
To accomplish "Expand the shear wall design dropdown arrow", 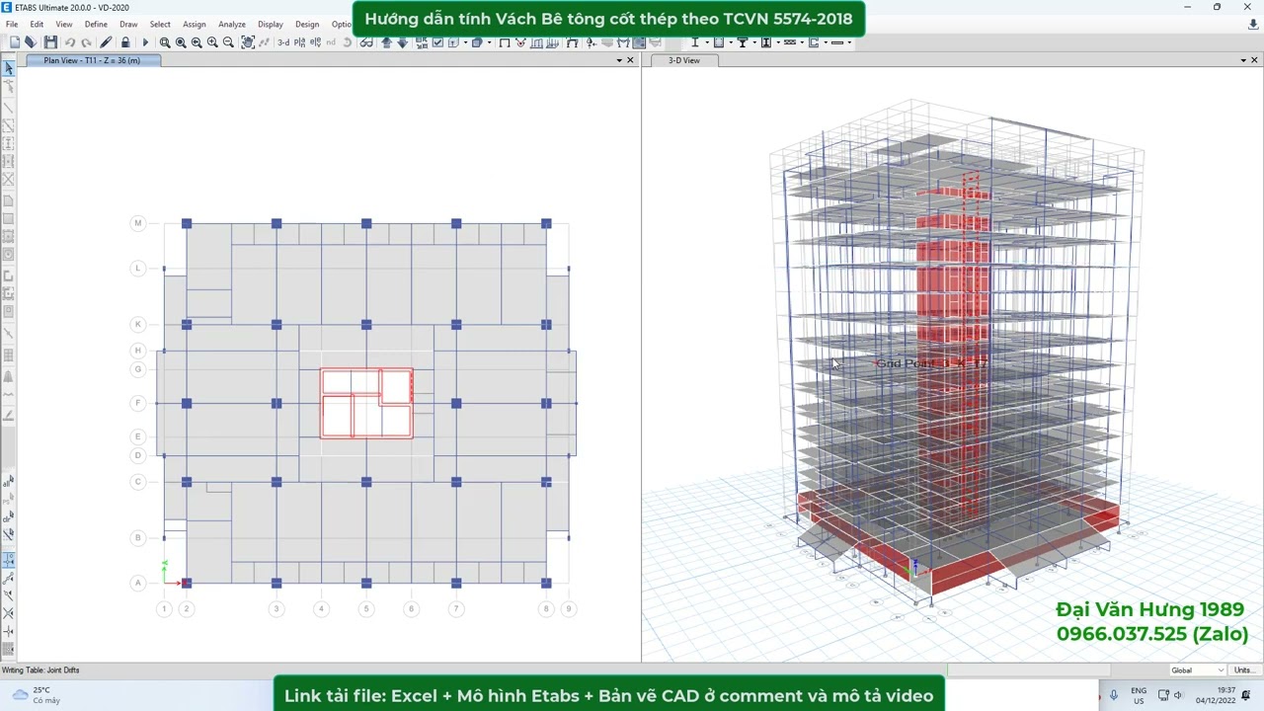I will tap(826, 42).
